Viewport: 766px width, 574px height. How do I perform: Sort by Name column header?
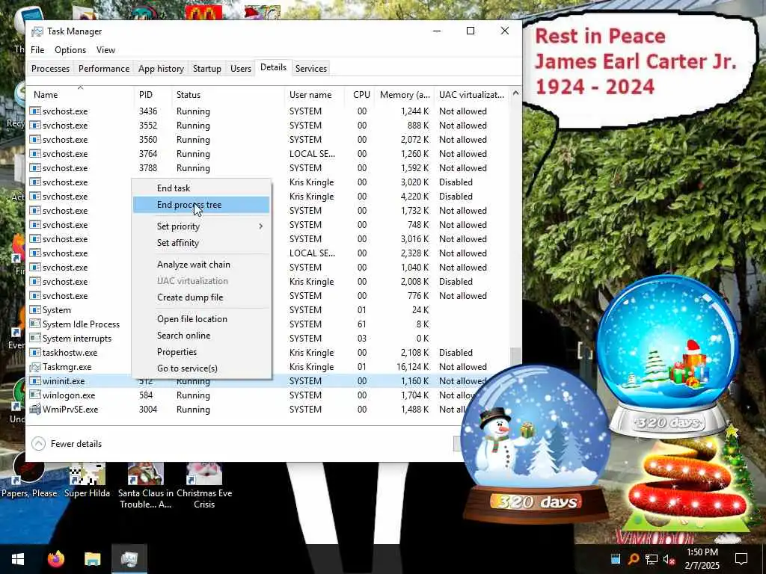pyautogui.click(x=81, y=95)
